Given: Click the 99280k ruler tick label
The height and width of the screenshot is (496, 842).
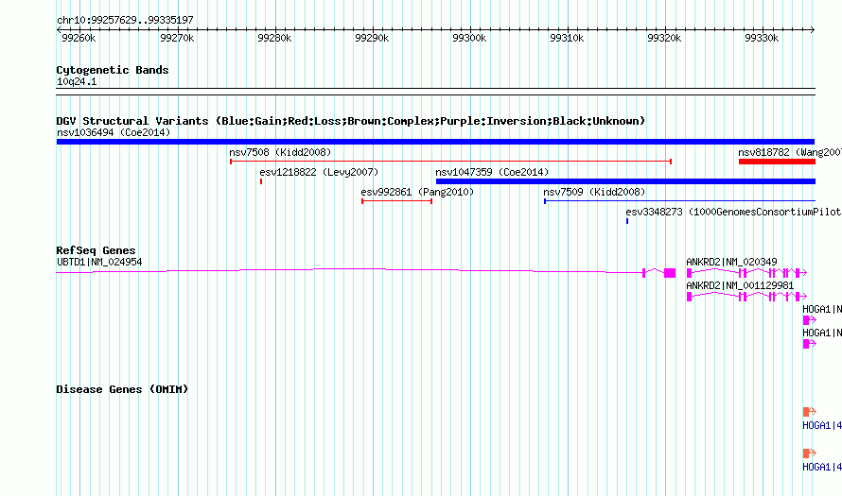Looking at the screenshot, I should coord(274,38).
